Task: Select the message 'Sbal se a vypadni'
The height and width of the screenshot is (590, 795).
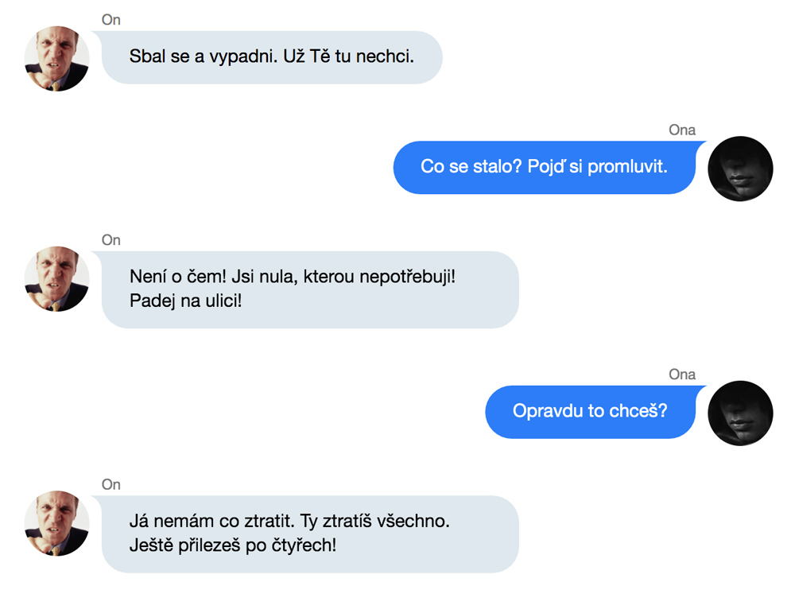Action: [272, 57]
